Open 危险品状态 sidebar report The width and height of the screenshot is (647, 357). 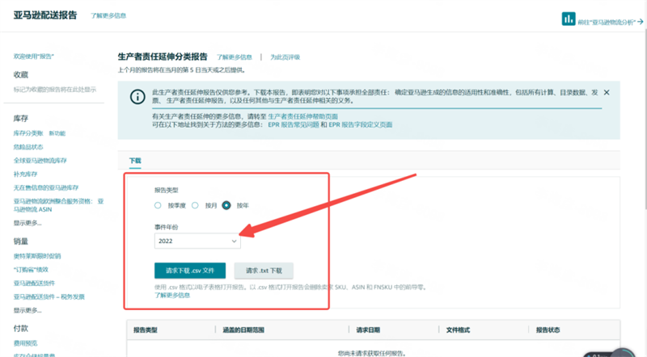[28, 147]
